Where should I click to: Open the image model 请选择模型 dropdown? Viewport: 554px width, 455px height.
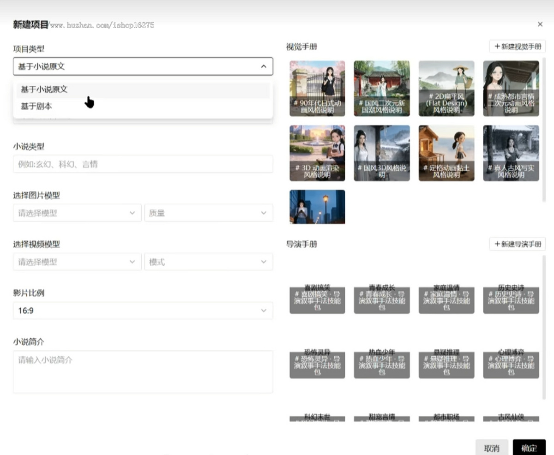tap(77, 213)
